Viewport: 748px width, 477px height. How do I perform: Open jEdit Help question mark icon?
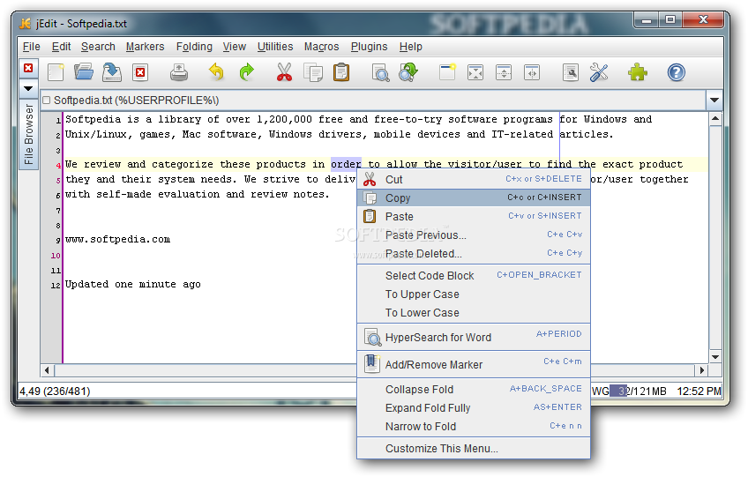676,72
